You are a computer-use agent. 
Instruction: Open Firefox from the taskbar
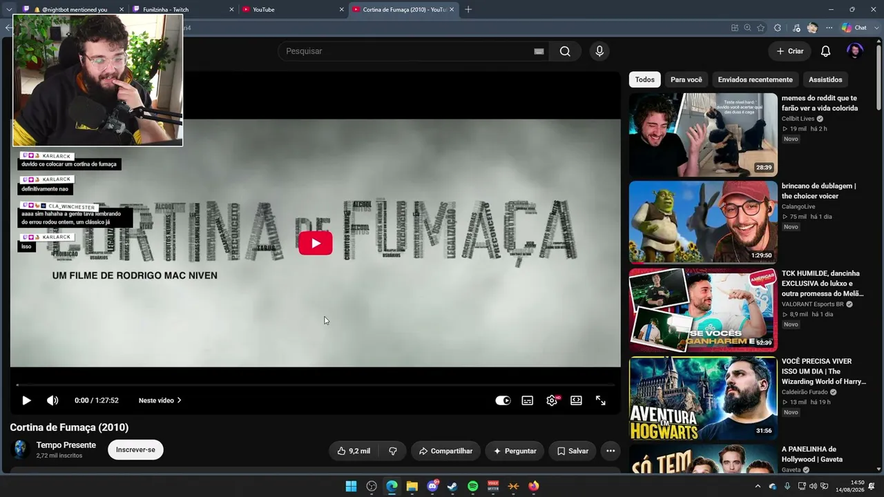(x=534, y=486)
